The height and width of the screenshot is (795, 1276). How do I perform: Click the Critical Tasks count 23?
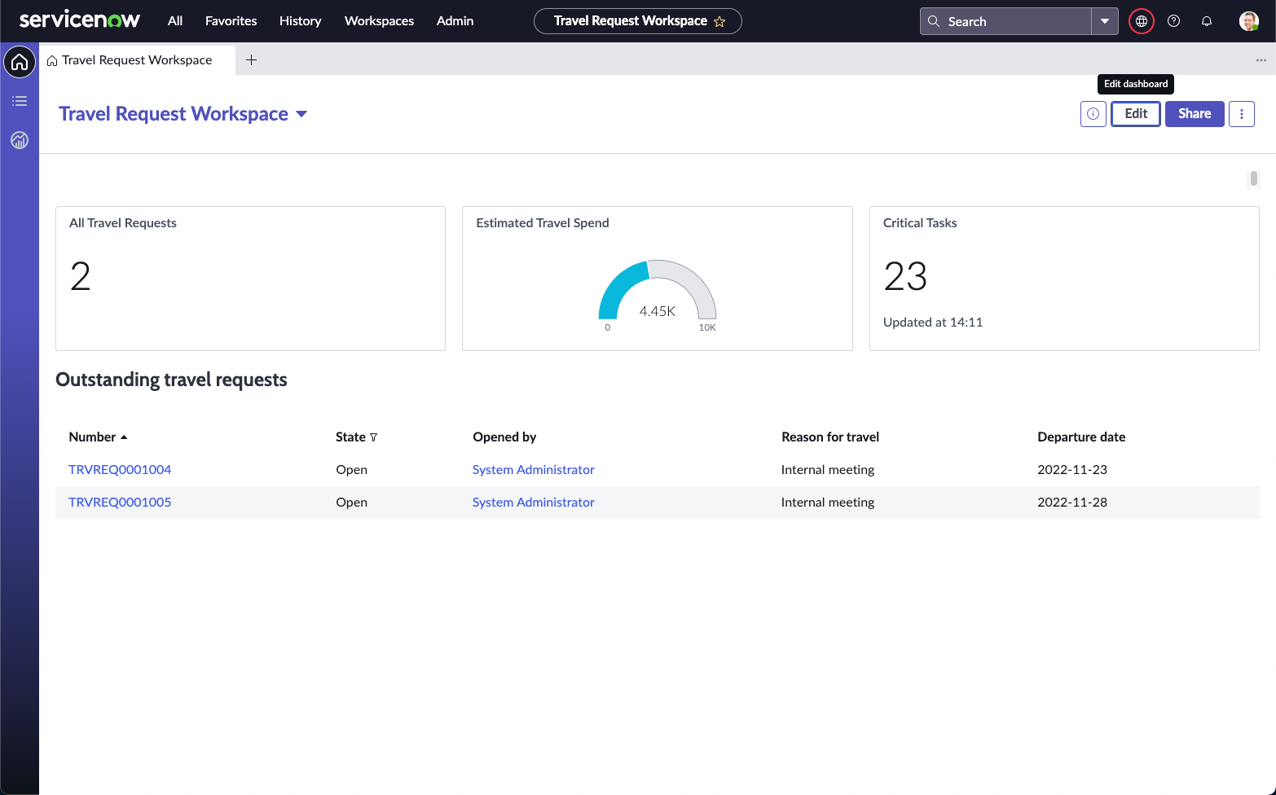[905, 277]
